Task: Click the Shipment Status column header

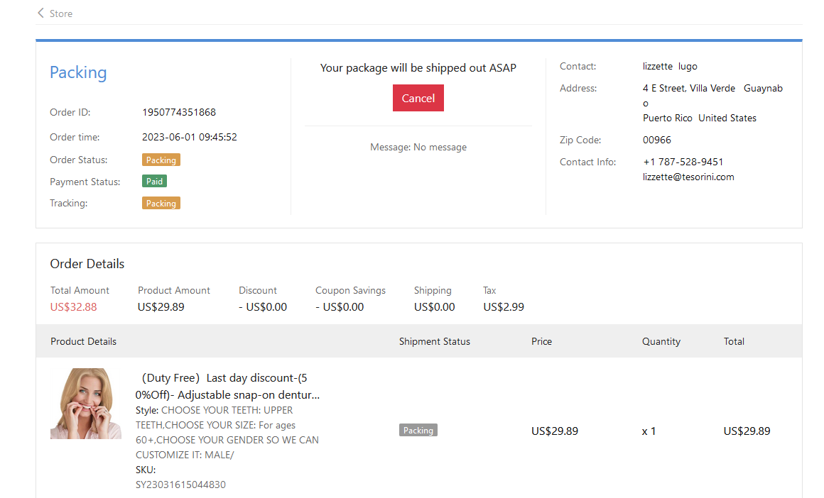Action: coord(434,341)
